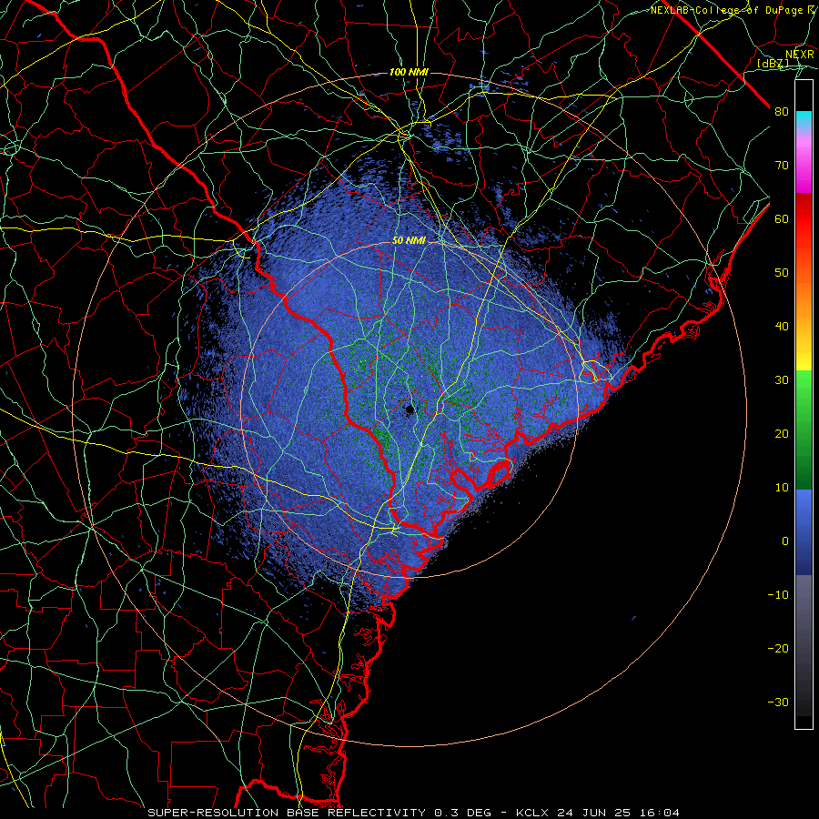Screen dimensions: 819x819
Task: Click the "16:04" timestamp in the footer
Action: tap(659, 813)
